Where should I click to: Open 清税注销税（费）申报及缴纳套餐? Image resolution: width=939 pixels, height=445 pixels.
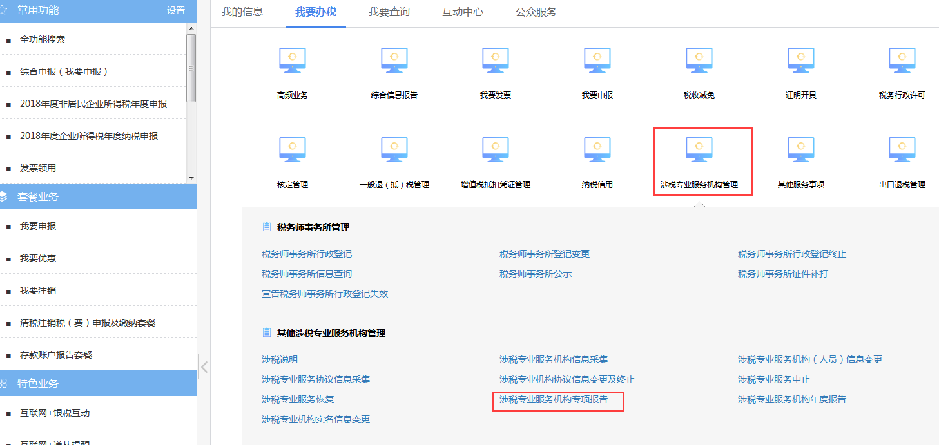(88, 323)
